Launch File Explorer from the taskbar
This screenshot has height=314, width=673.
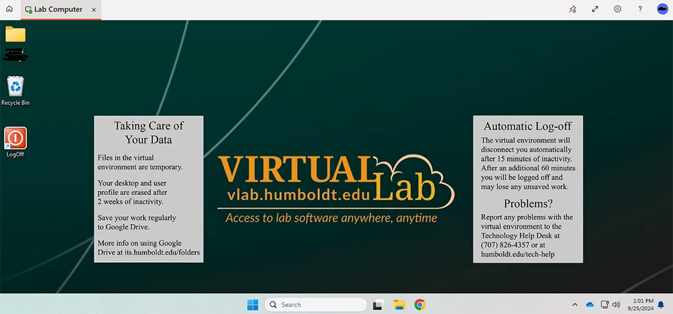coord(399,305)
